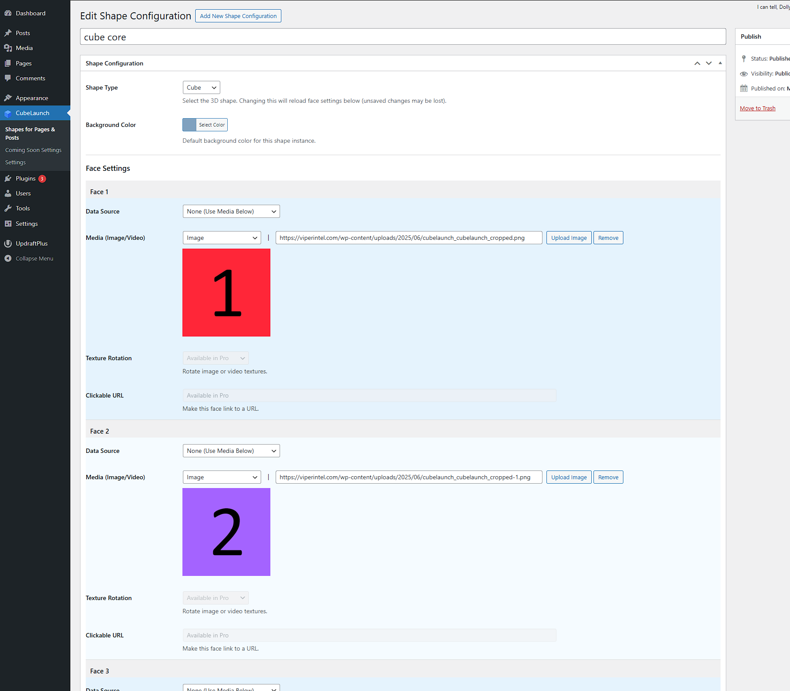Click Upload Image for Face 2
The width and height of the screenshot is (790, 691).
(569, 477)
